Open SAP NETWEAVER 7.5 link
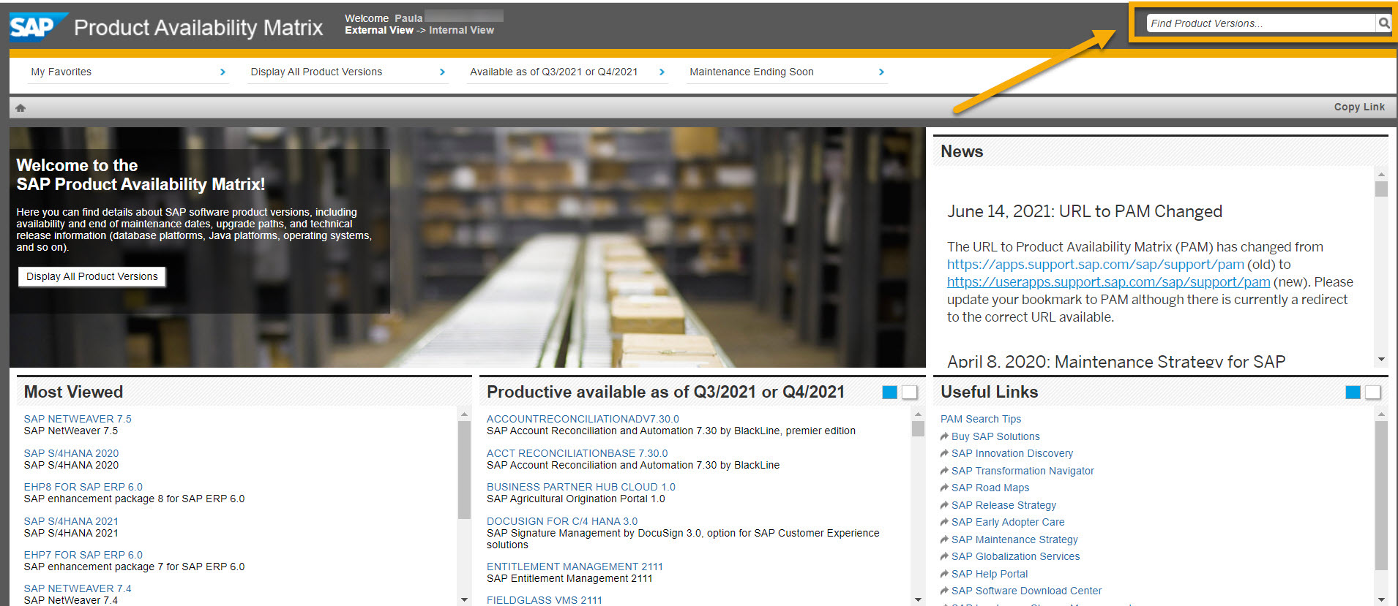This screenshot has height=606, width=1398. 78,419
